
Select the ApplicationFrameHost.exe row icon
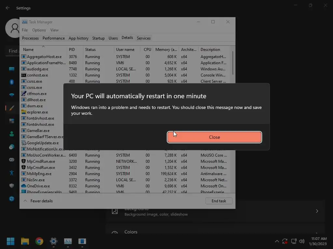coord(23,63)
